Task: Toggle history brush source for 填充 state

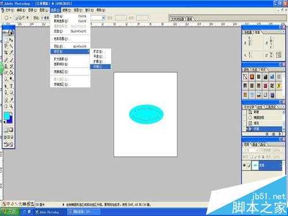Action: pyautogui.click(x=245, y=123)
